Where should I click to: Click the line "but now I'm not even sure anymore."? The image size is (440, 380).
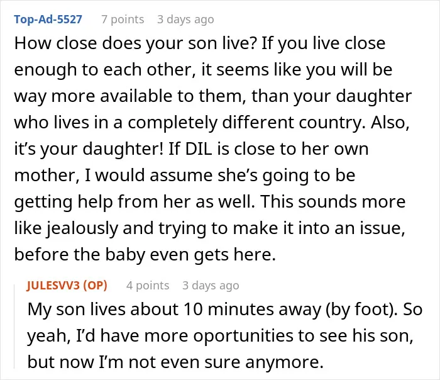click(x=175, y=362)
